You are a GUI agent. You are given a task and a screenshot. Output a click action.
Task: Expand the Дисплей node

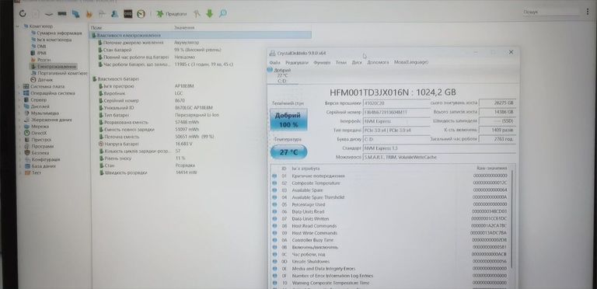(x=19, y=106)
